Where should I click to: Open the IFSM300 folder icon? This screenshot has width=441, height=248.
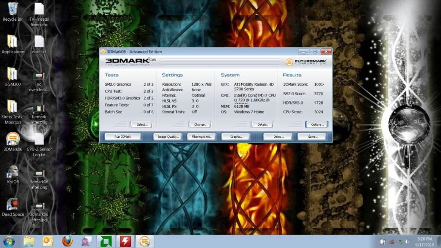(12, 77)
